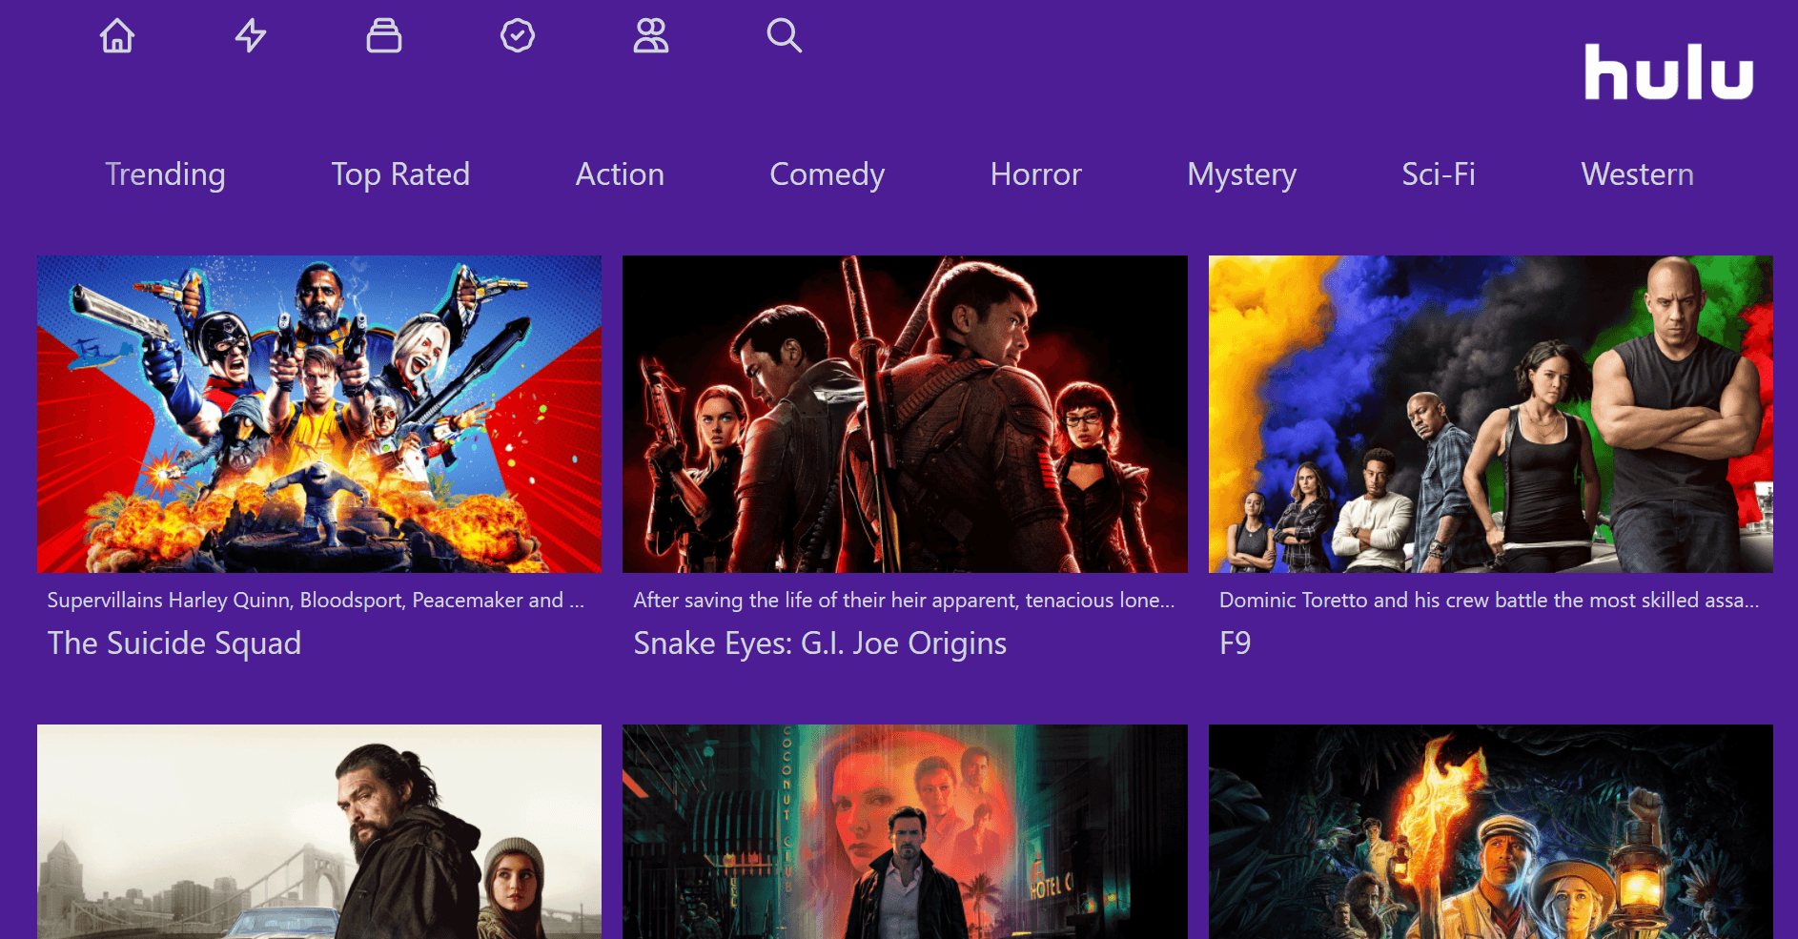The height and width of the screenshot is (939, 1798).
Task: Open the Action genre tab
Action: tap(620, 174)
